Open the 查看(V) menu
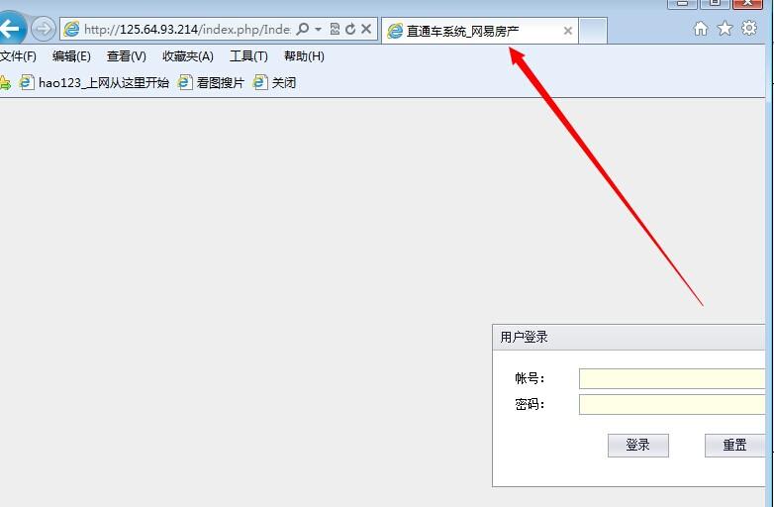The image size is (774, 507). coord(127,56)
